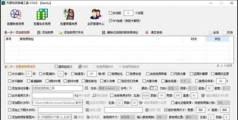Click scrolling subtitle text field

[57, 88]
